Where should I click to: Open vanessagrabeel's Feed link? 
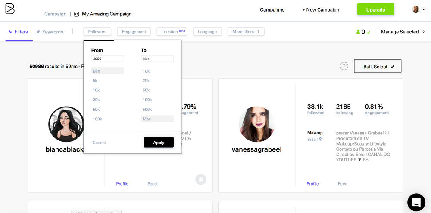(x=343, y=184)
